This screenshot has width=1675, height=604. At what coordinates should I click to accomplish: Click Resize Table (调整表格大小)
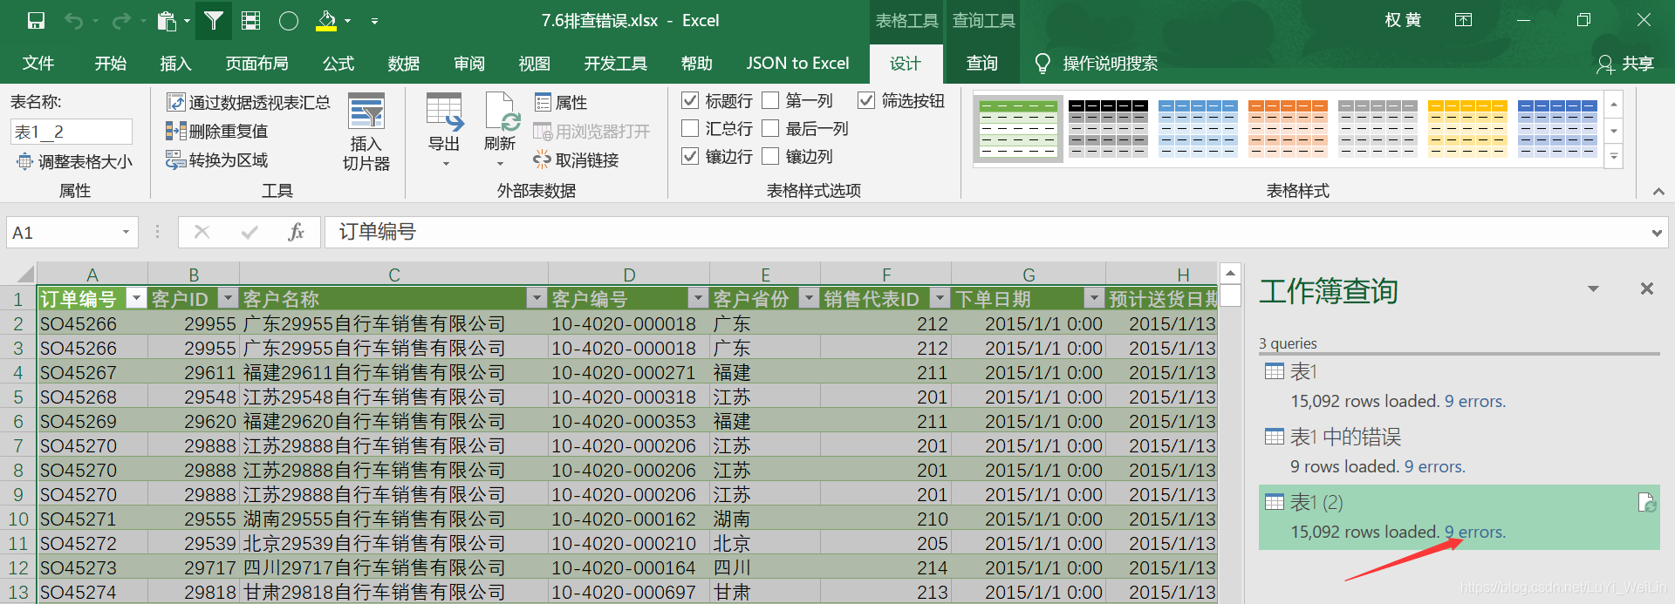coord(74,162)
